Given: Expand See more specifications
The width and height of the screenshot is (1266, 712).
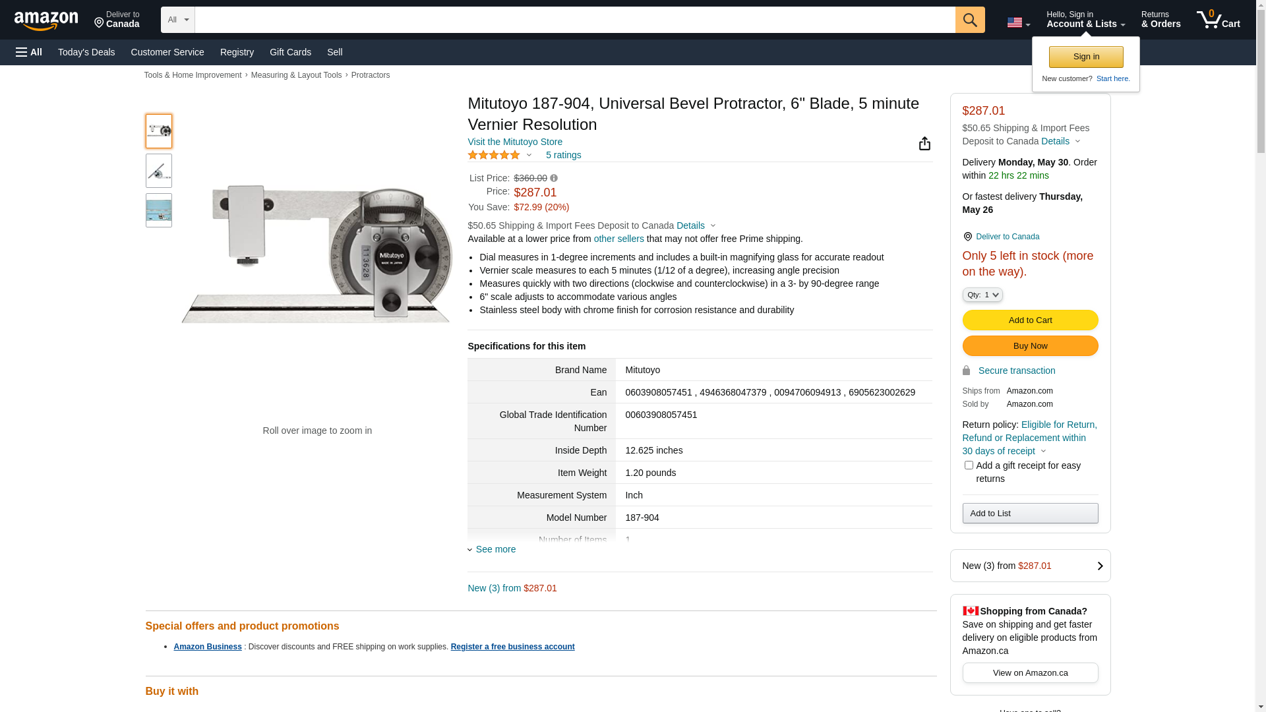Looking at the screenshot, I should (495, 549).
